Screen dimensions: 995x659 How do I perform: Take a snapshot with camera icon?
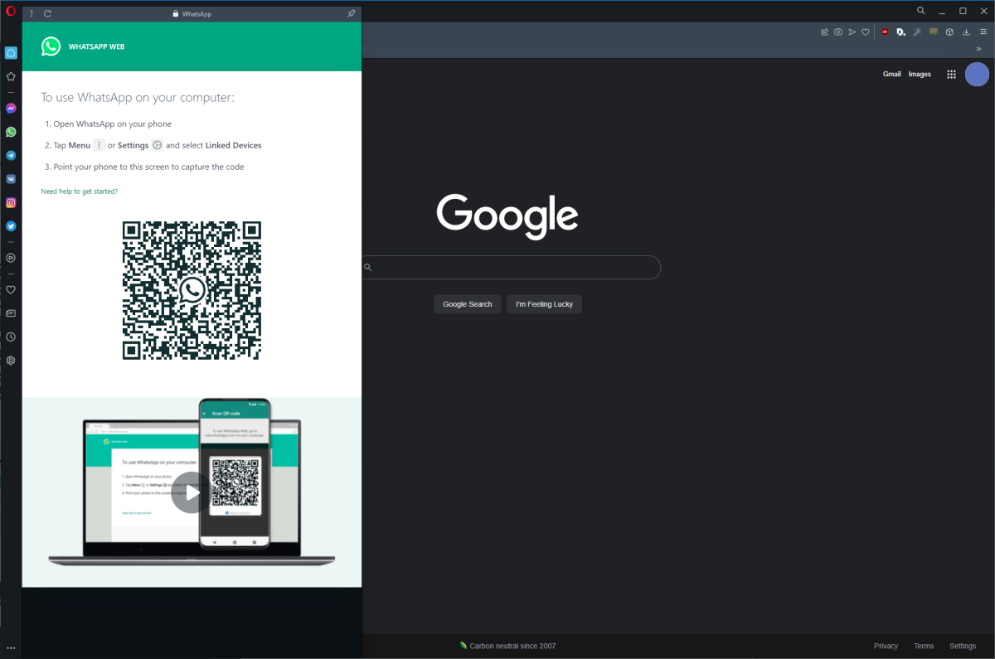838,31
